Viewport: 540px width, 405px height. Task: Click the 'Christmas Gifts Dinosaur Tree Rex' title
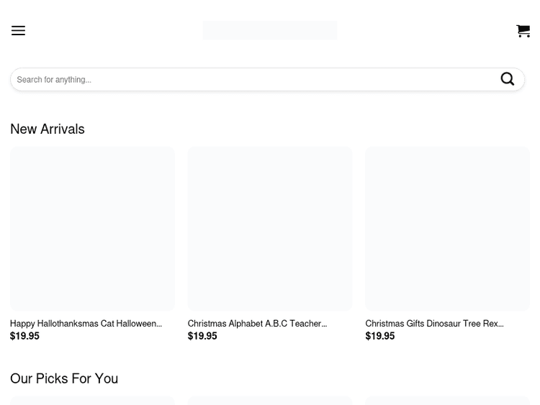pos(433,324)
